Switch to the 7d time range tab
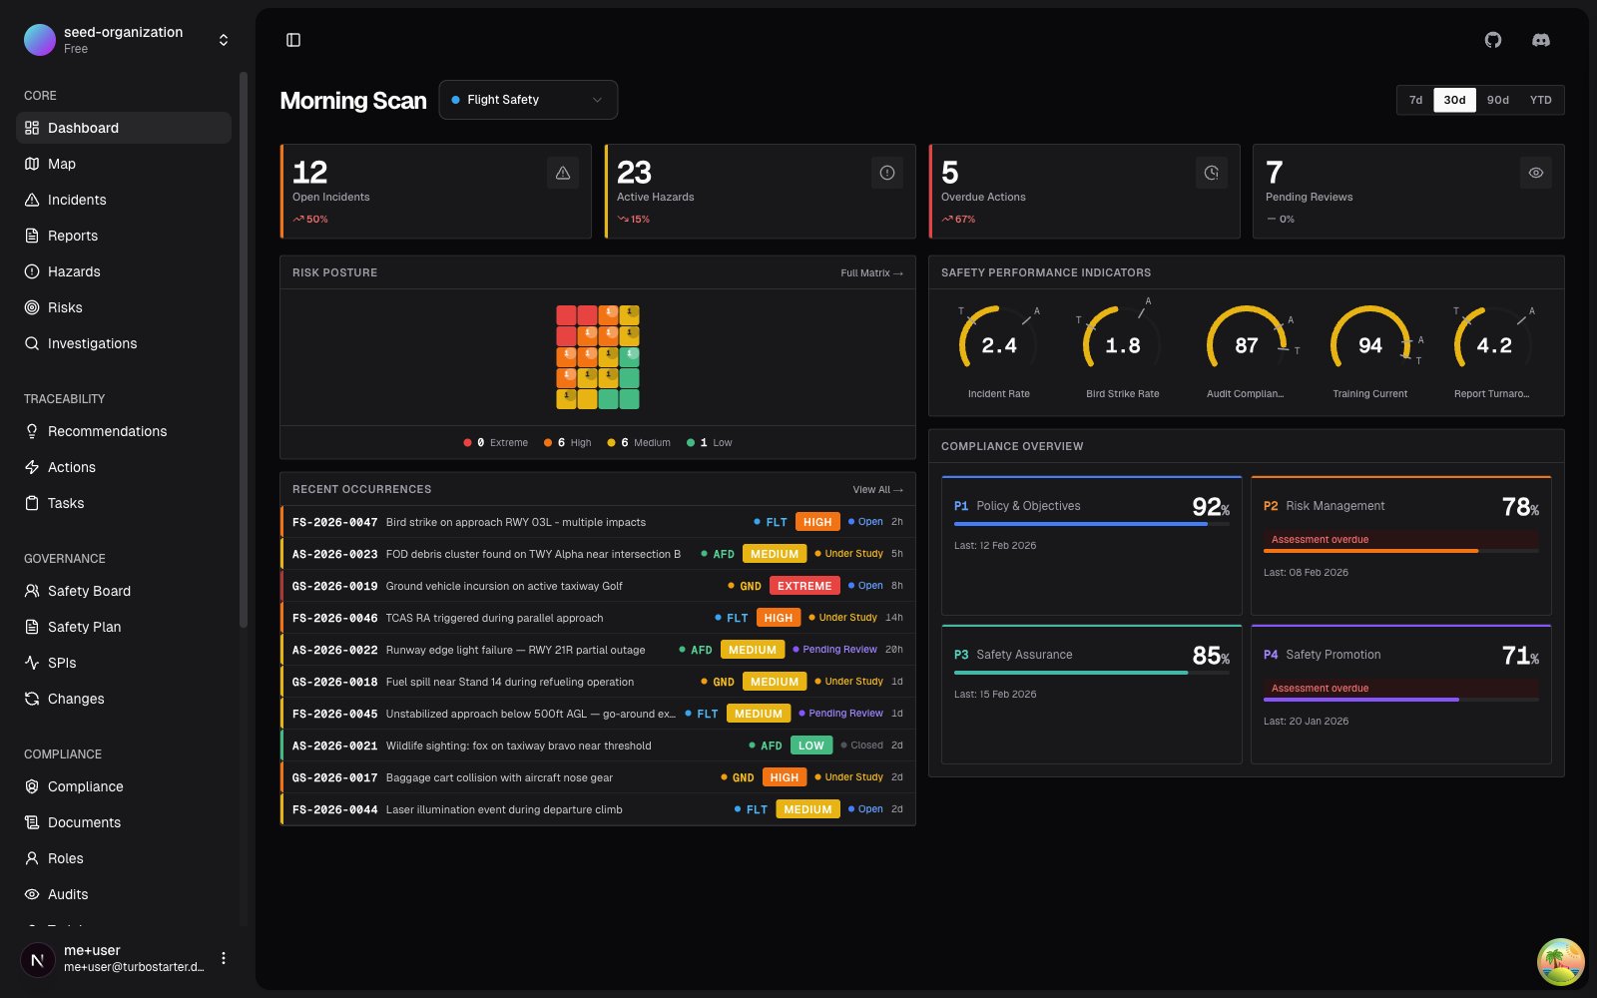 (1414, 100)
